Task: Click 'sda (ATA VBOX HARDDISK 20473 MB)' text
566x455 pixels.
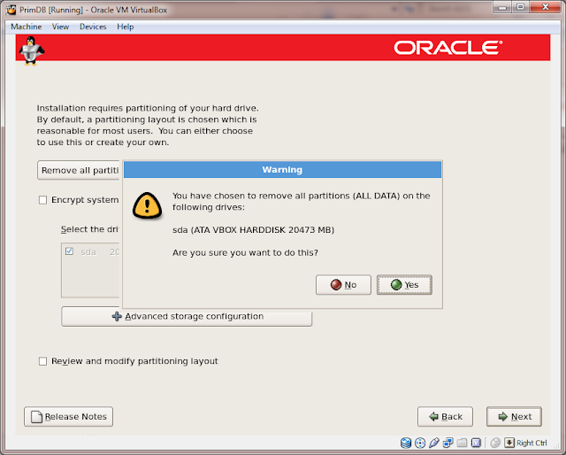Action: pyautogui.click(x=254, y=230)
